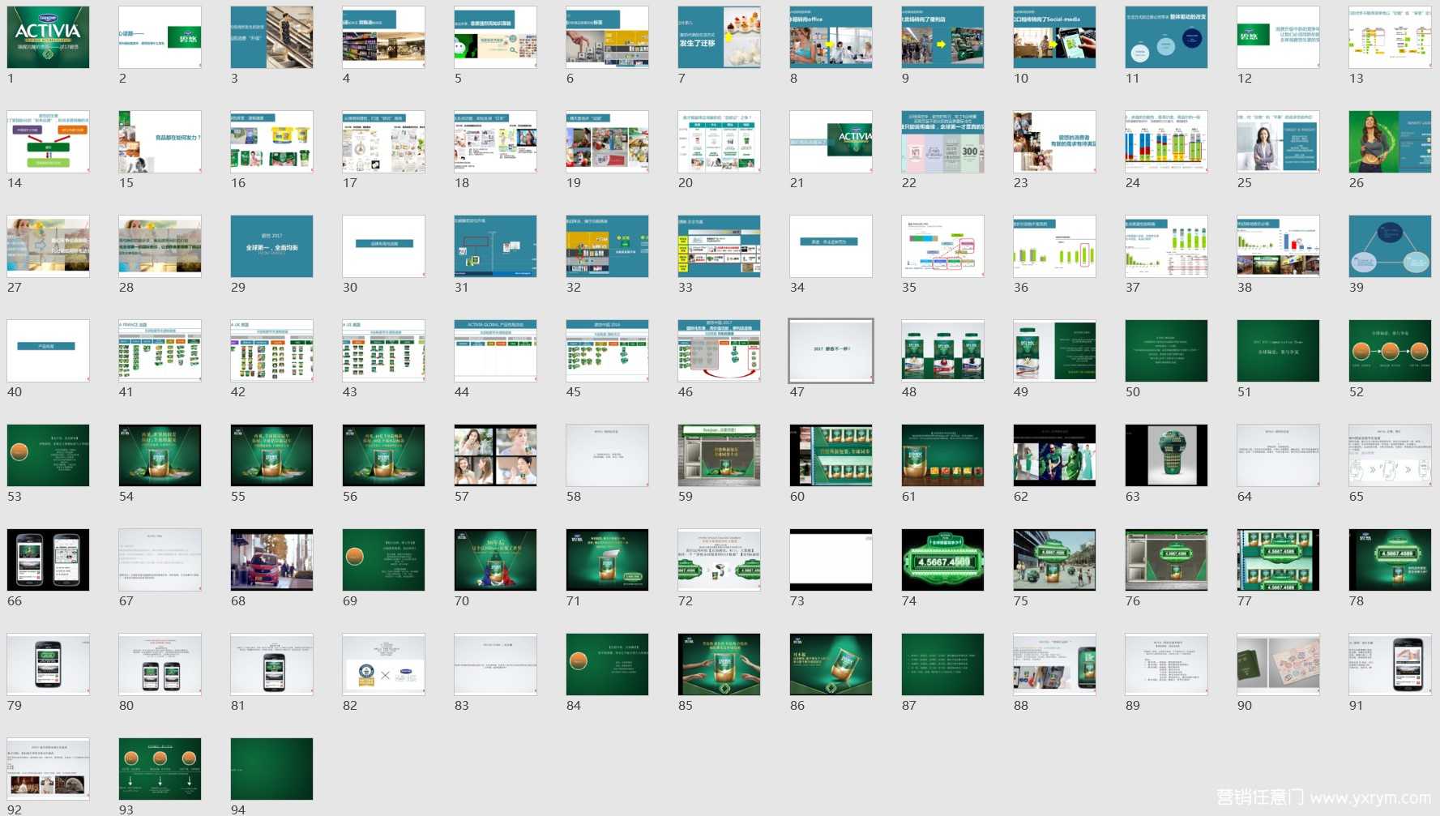Select slide 39 triangle diagram thumbnail
Viewport: 1440px width, 816px height.
(1391, 246)
